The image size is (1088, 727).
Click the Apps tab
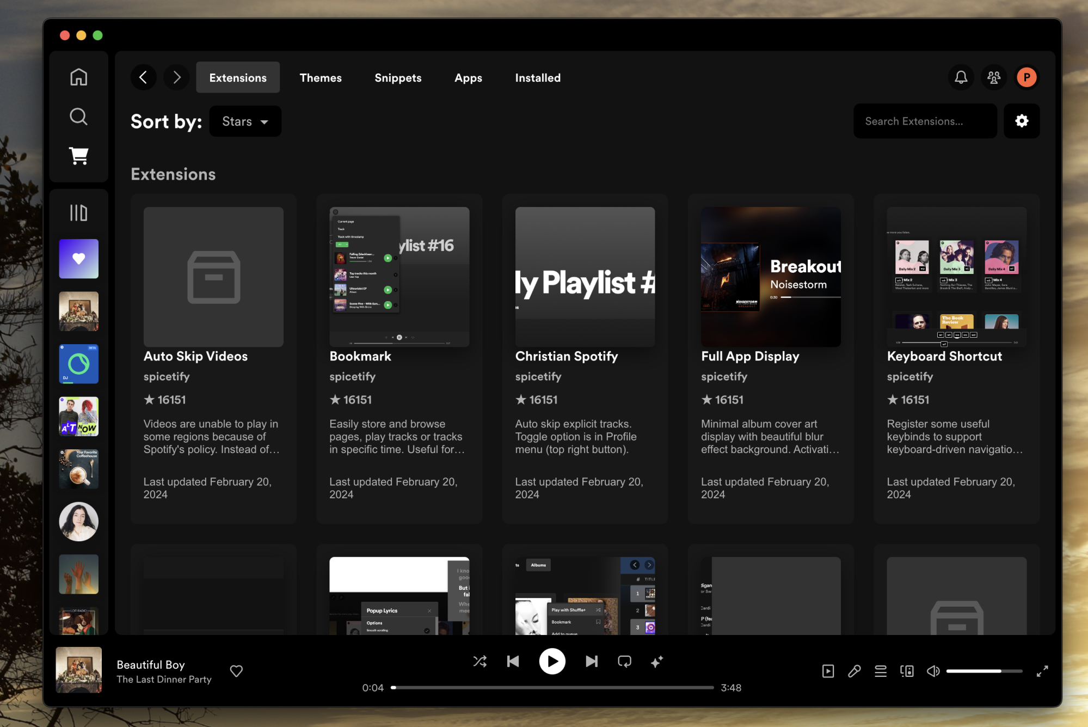click(x=468, y=77)
